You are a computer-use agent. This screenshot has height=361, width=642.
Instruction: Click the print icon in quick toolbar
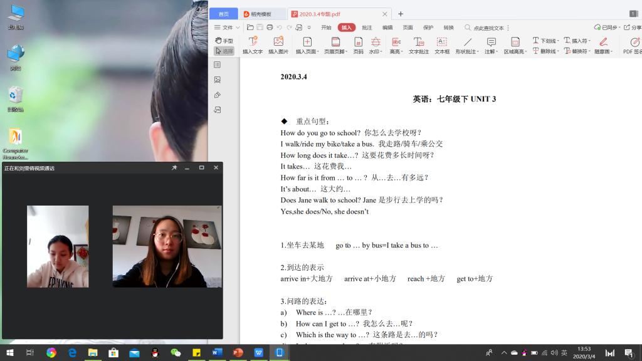point(270,28)
